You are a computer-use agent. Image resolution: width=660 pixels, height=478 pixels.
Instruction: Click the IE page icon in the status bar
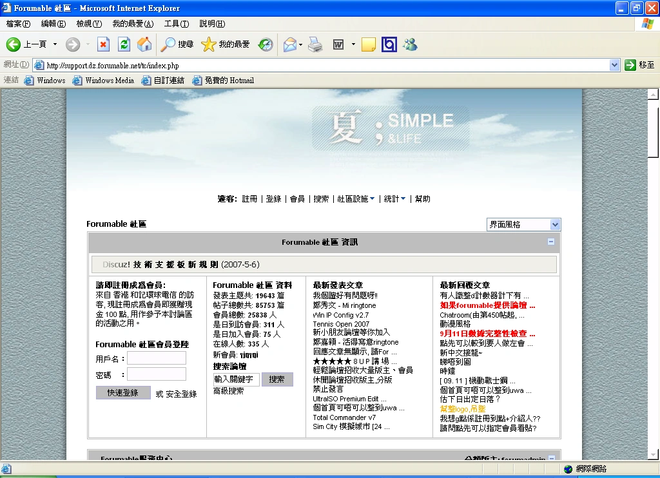(x=6, y=469)
